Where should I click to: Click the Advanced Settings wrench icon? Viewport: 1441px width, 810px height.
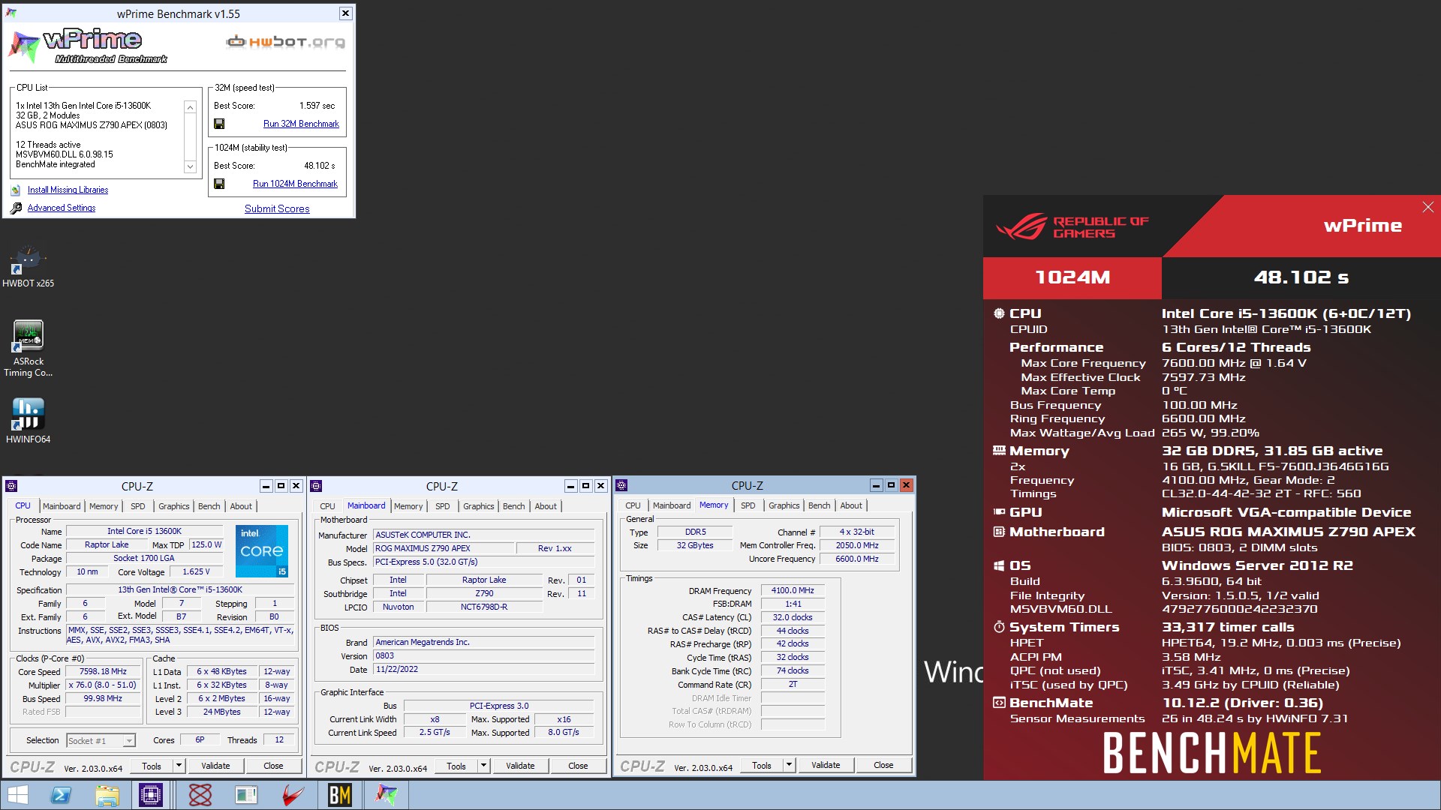(x=16, y=208)
